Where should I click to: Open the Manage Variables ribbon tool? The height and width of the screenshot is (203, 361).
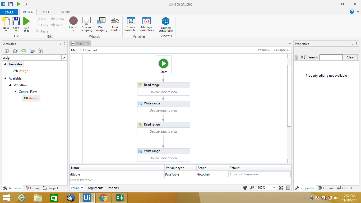[x=147, y=21]
